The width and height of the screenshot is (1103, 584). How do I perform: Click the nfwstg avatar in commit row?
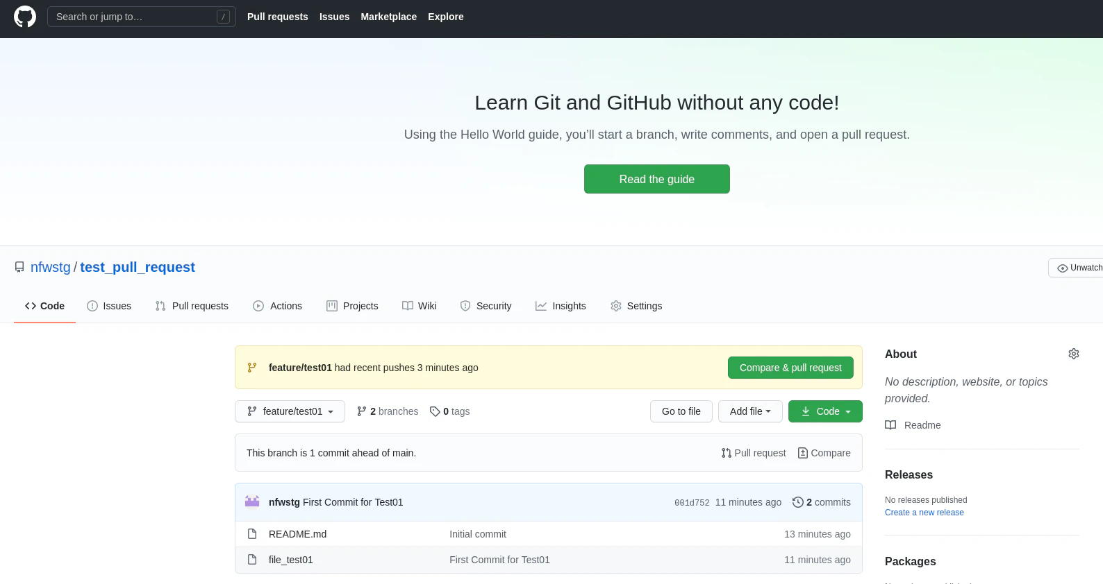252,502
